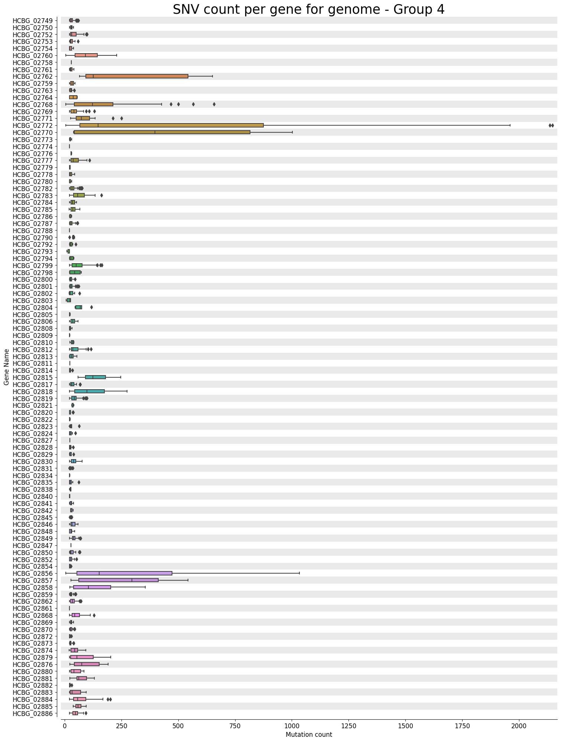Click the HCBG_02760 salmon box

click(86, 55)
